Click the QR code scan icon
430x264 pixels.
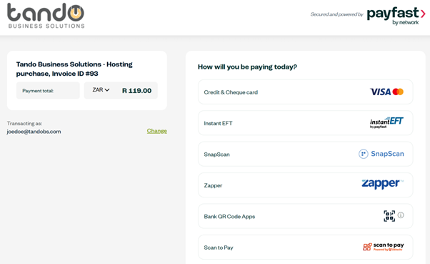click(x=389, y=216)
